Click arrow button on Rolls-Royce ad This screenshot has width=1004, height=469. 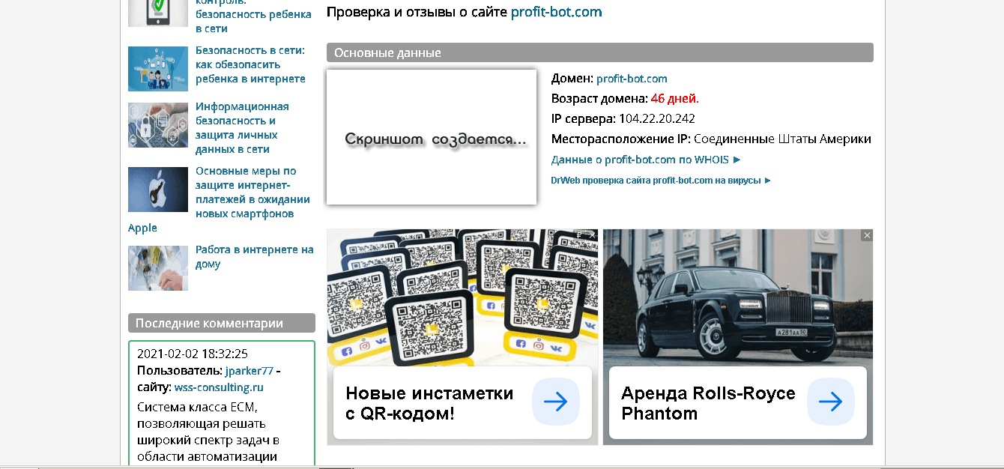pos(830,402)
